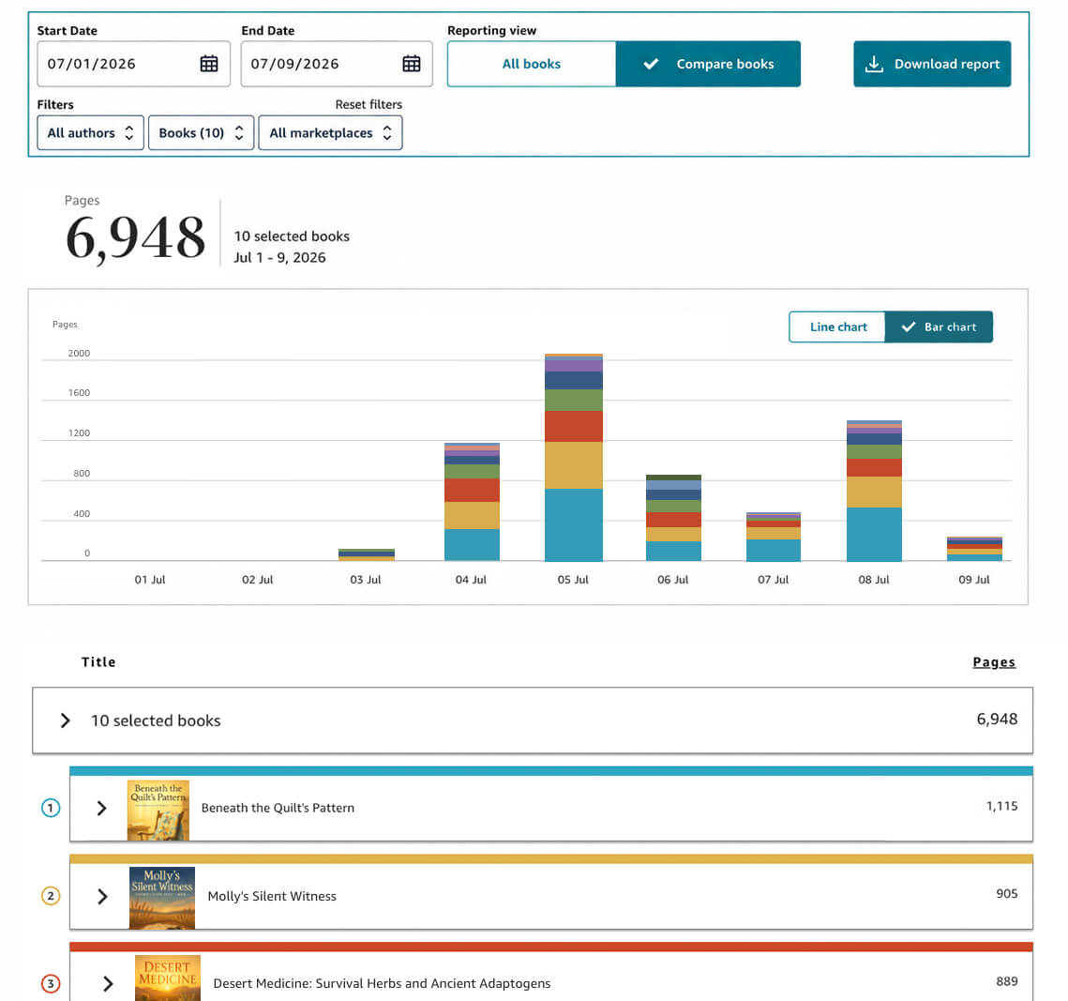Click the download arrow icon on the Download report button
Screen dimensions: 1068x1001
click(x=874, y=64)
